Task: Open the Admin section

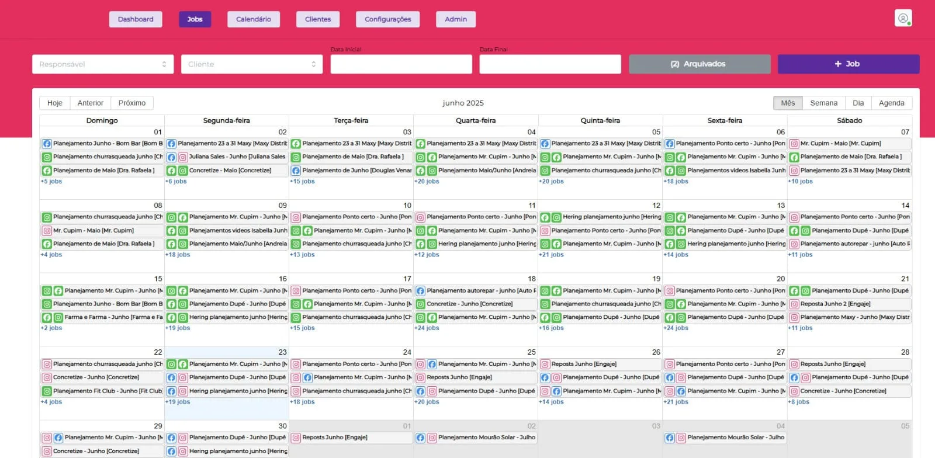Action: [456, 19]
